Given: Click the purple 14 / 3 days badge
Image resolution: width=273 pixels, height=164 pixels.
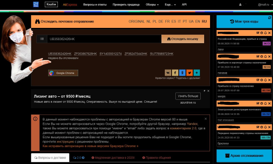Looking at the screenshot, I should pos(266,44).
